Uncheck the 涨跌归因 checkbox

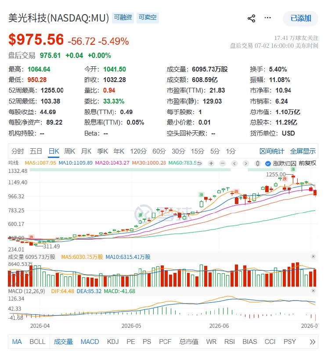click(x=268, y=164)
